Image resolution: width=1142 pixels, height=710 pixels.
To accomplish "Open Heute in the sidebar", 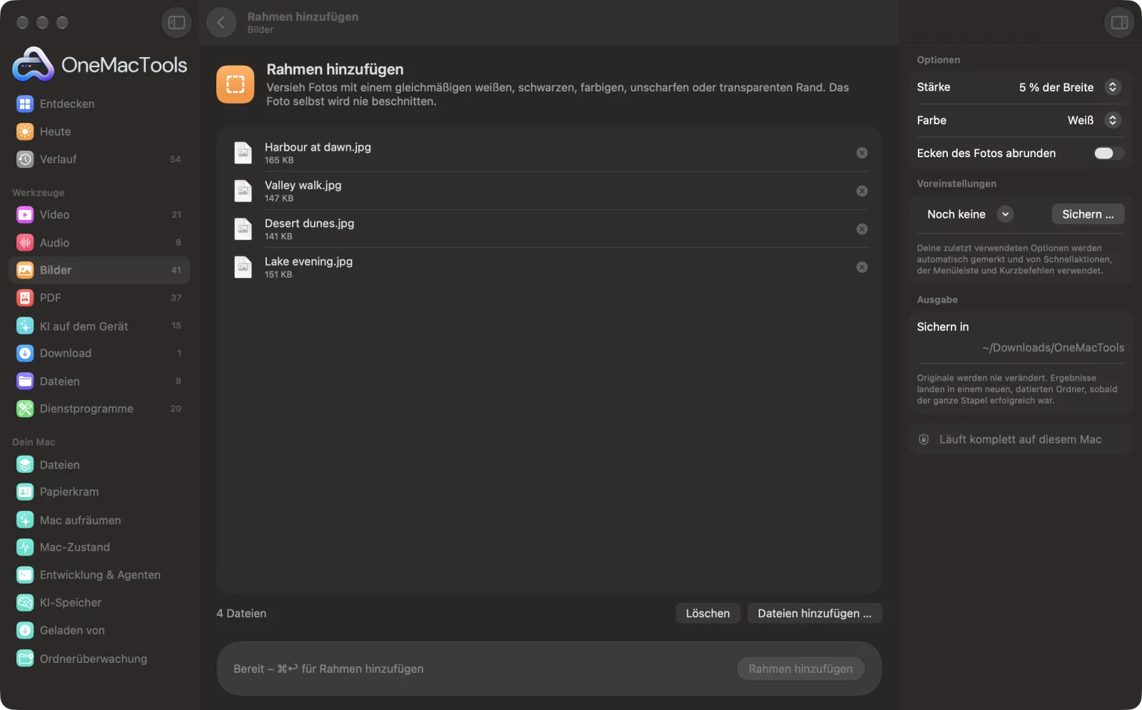I will [x=99, y=131].
